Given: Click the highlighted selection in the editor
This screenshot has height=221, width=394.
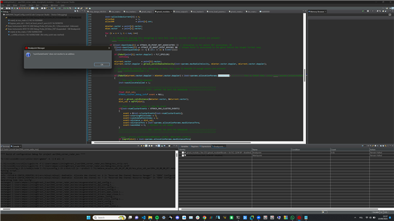Looking at the screenshot, I should point(223,76).
